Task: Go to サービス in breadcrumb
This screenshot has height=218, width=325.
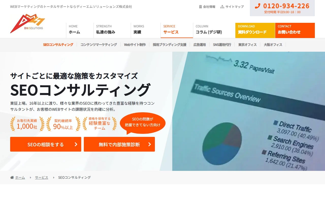Action: (42, 177)
